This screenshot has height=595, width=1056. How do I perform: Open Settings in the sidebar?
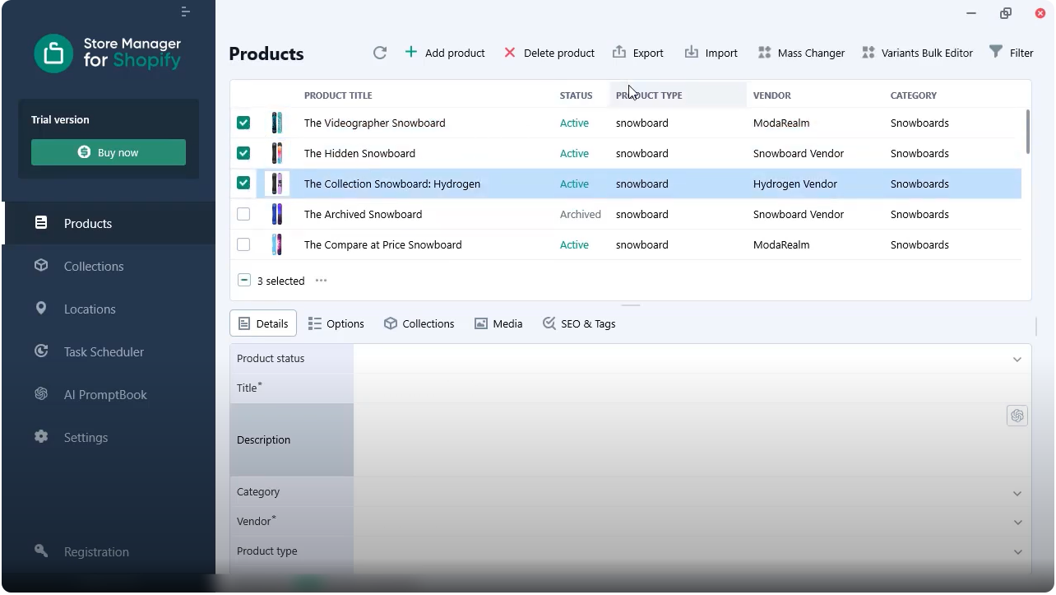coord(109,437)
